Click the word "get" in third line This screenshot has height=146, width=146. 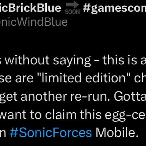point(9,97)
